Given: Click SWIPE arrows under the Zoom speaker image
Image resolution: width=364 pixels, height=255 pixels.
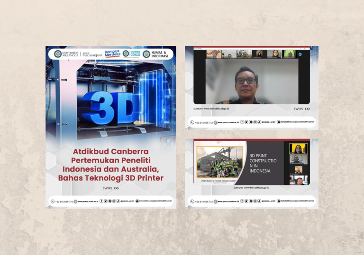Looking at the screenshot, I should [301, 109].
